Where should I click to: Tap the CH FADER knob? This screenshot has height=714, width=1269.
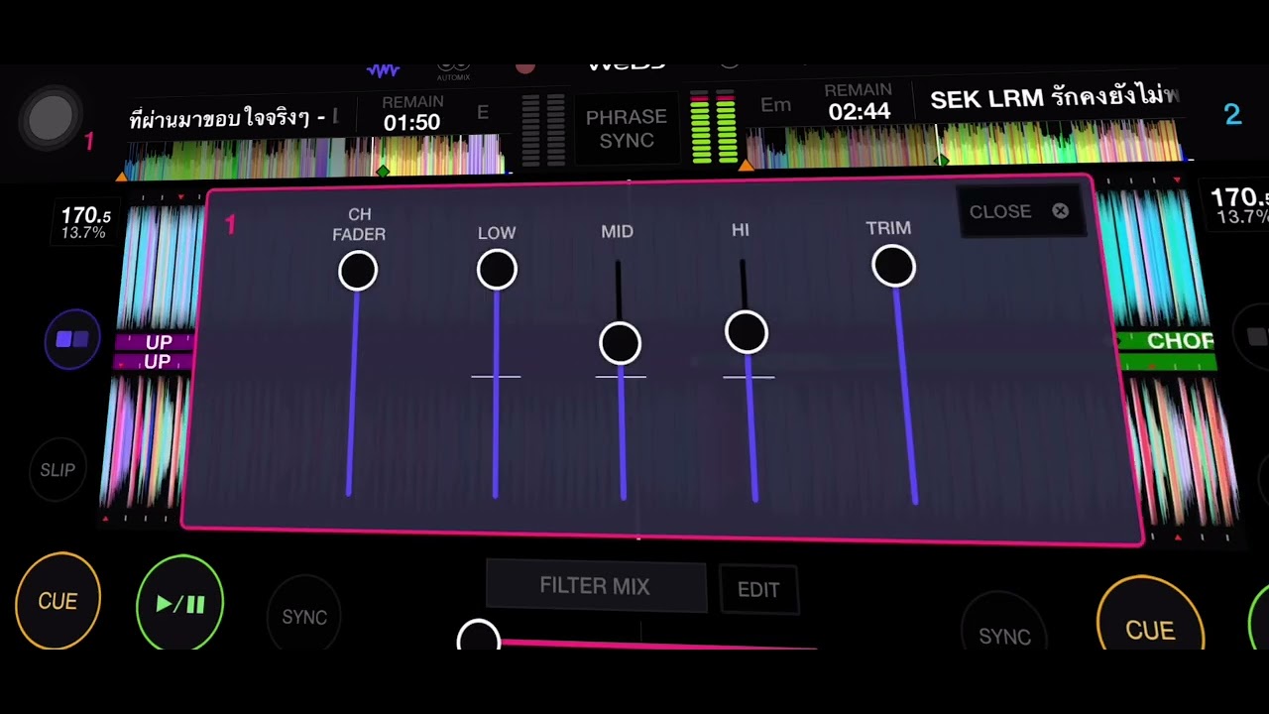click(358, 271)
